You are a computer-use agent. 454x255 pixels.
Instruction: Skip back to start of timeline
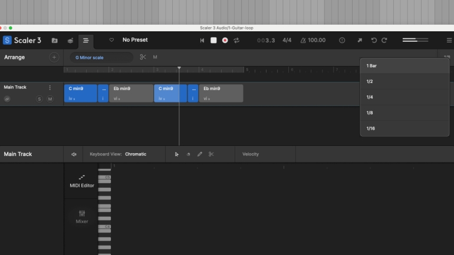point(202,41)
